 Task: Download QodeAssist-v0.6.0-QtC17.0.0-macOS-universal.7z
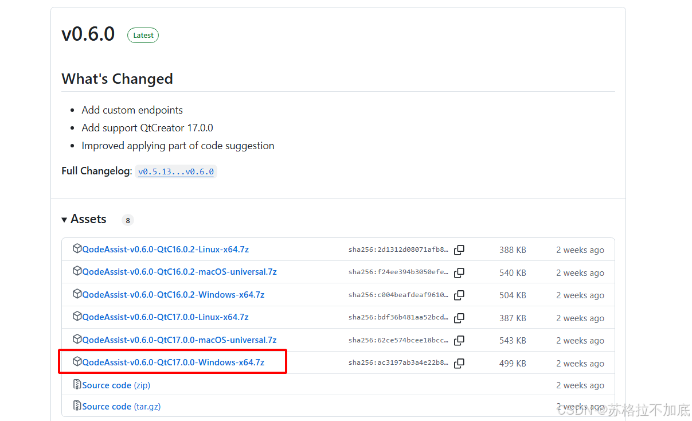[x=179, y=340]
